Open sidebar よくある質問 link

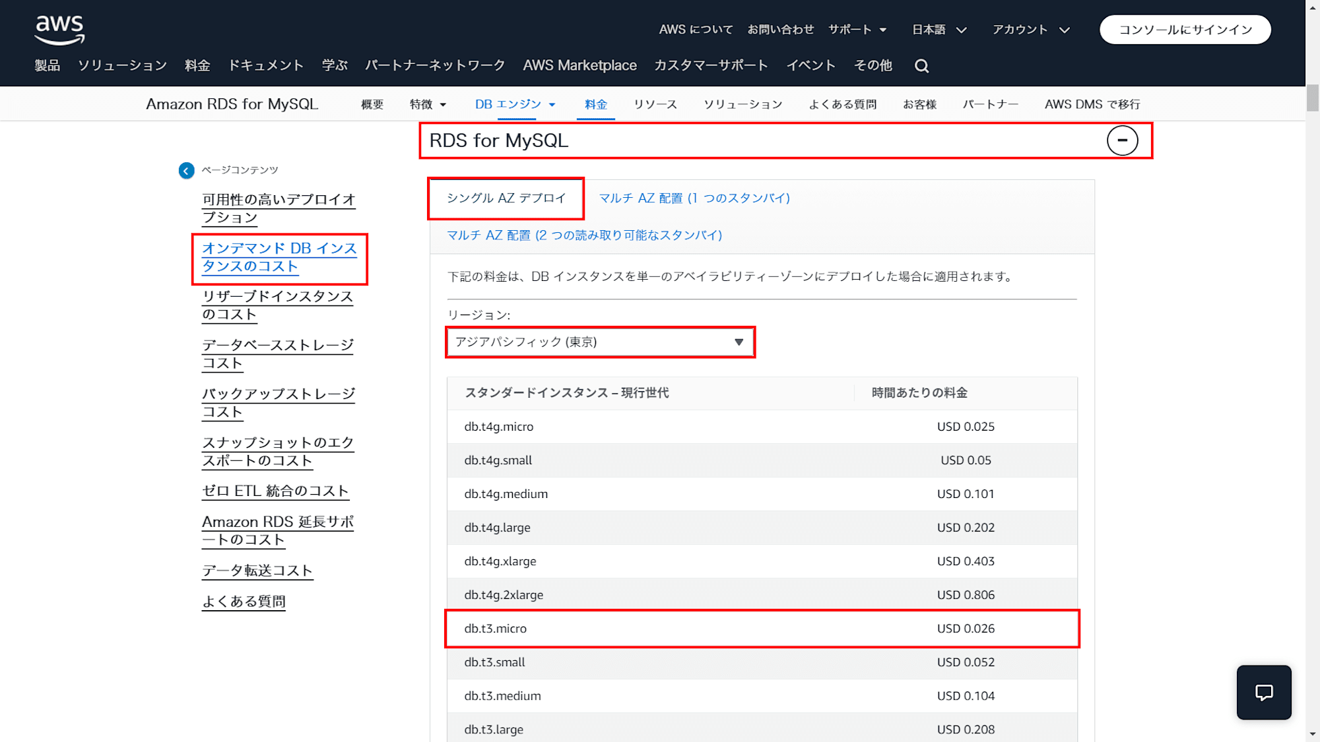pyautogui.click(x=244, y=602)
